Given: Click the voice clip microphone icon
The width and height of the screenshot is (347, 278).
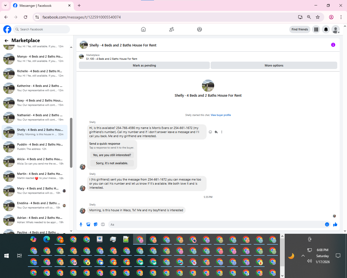Looking at the screenshot, I should (81, 224).
